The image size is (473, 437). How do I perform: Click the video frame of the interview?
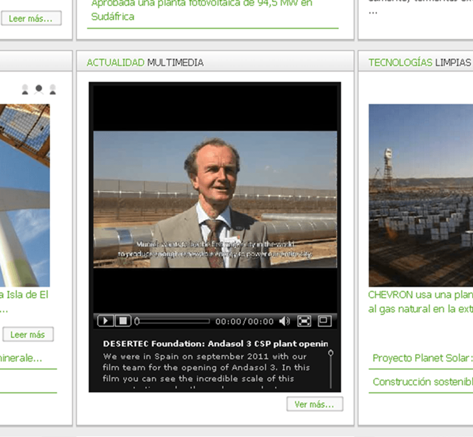215,199
